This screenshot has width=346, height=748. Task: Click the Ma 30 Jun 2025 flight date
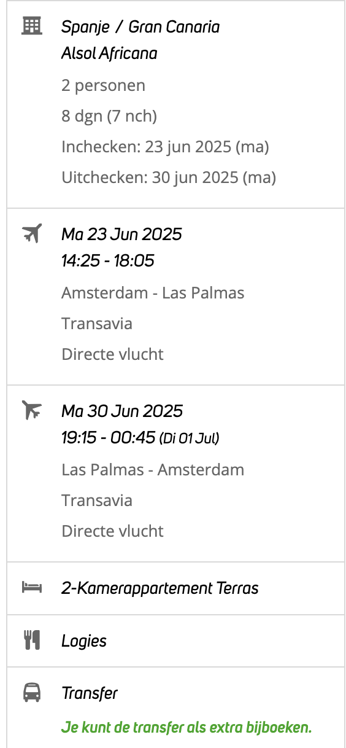pos(122,411)
